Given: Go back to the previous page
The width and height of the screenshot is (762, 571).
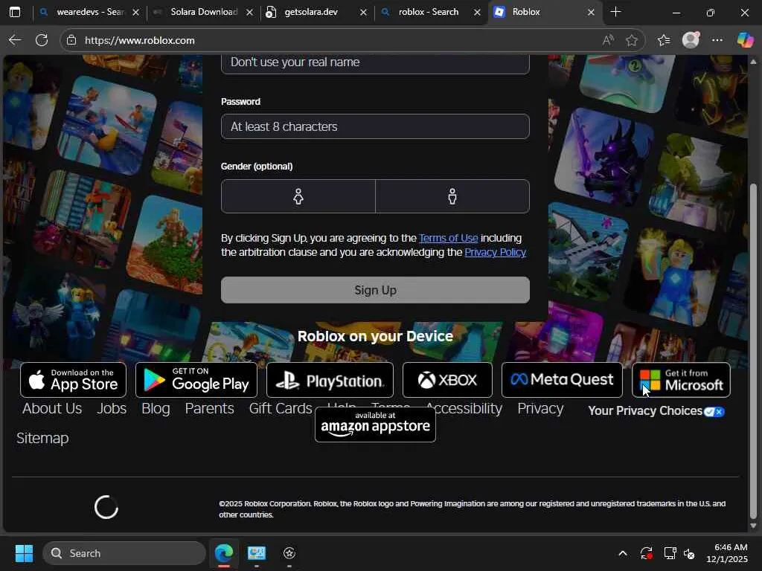Looking at the screenshot, I should coord(15,40).
